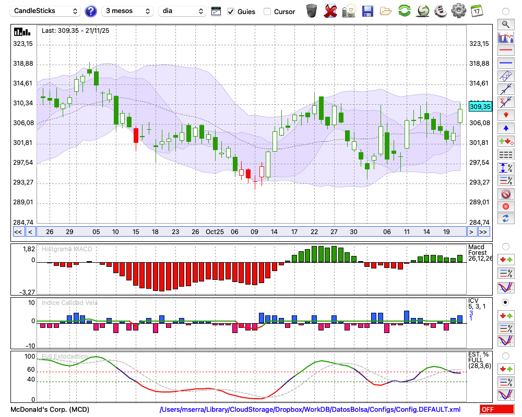The image size is (522, 417).
Task: Enable the Cursor checkbox
Action: [x=267, y=11]
